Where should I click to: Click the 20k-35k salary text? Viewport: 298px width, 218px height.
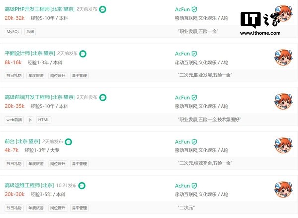pos(15,106)
